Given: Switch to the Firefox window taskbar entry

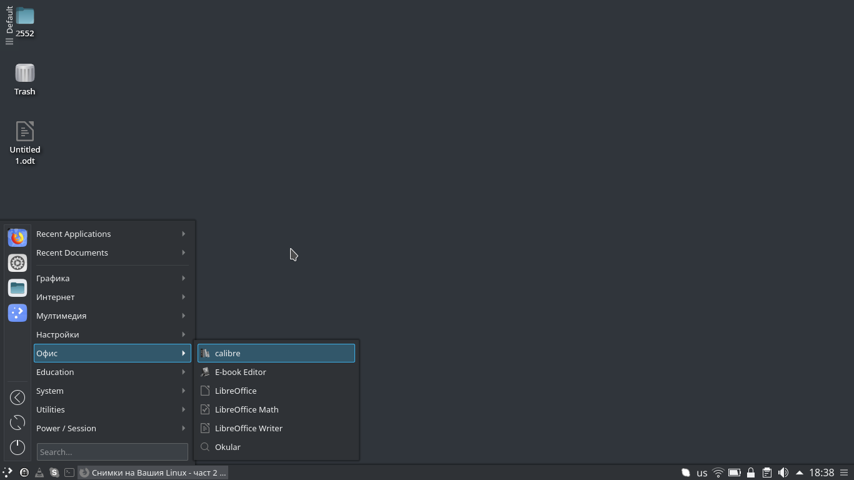Looking at the screenshot, I should pyautogui.click(x=153, y=472).
